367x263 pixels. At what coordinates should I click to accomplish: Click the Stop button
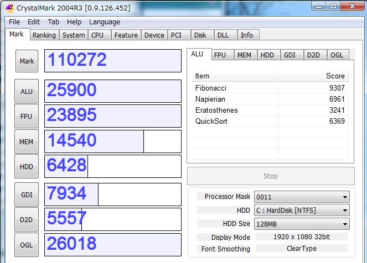click(x=271, y=176)
